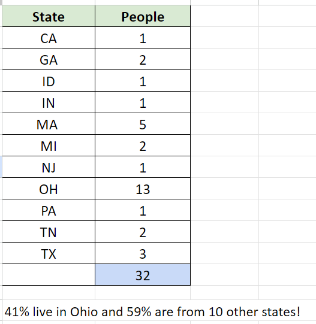
Task: Click the CA state cell
Action: [x=49, y=38]
